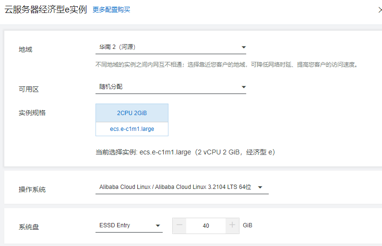
Task: Increase system disk size with plus button
Action: pos(232,225)
